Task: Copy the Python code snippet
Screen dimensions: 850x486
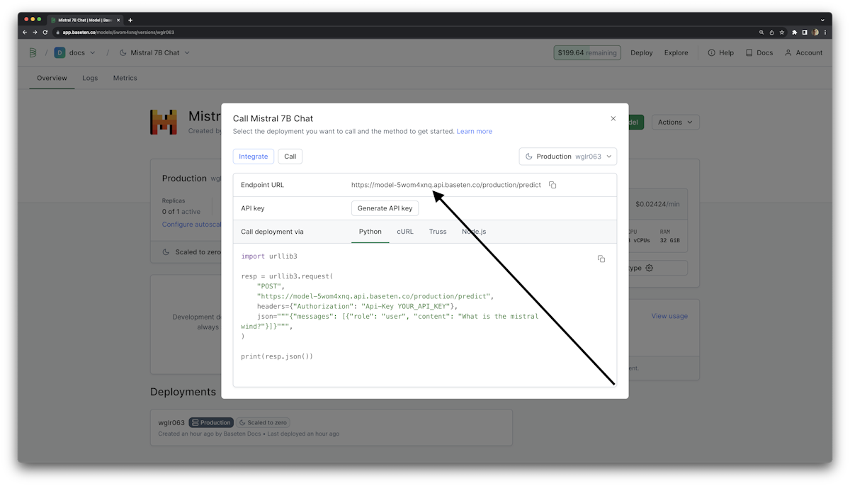Action: coord(601,259)
